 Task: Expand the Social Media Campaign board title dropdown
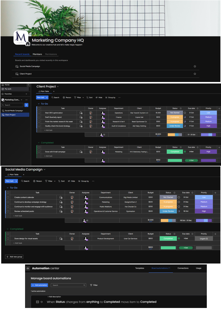click(44, 170)
